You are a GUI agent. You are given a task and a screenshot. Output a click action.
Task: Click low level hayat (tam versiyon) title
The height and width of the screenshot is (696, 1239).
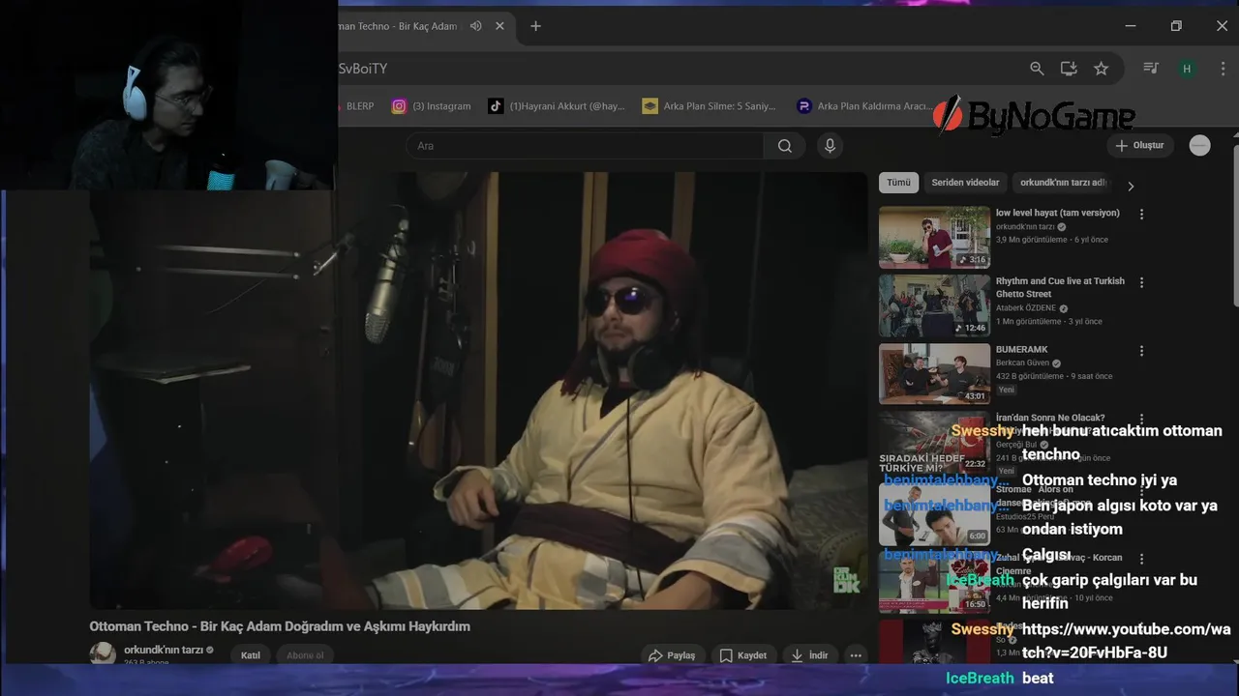click(1058, 213)
